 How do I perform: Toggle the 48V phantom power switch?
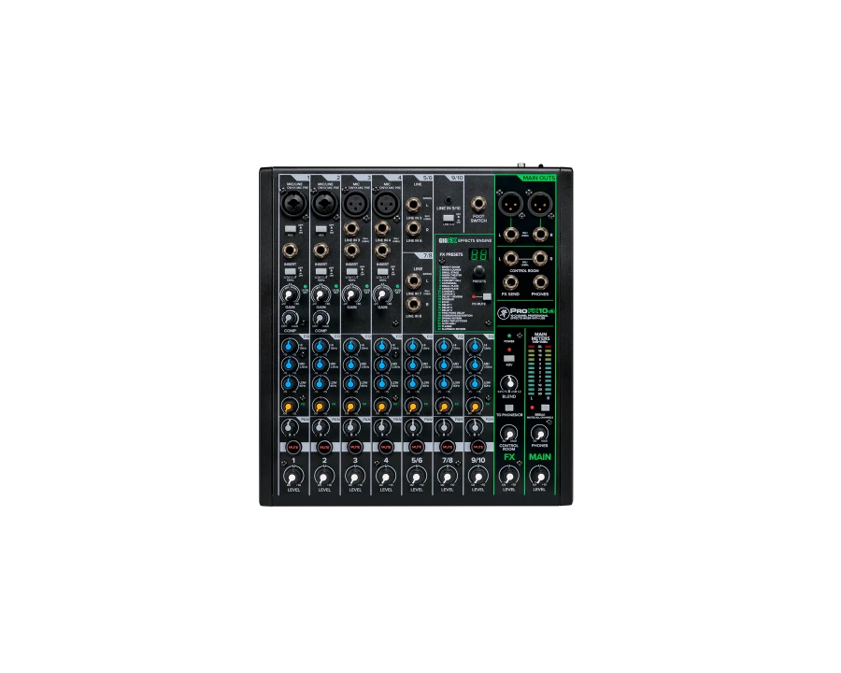509,359
